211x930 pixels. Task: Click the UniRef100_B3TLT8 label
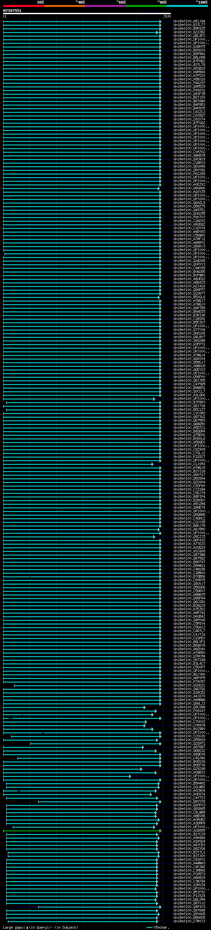click(x=189, y=65)
